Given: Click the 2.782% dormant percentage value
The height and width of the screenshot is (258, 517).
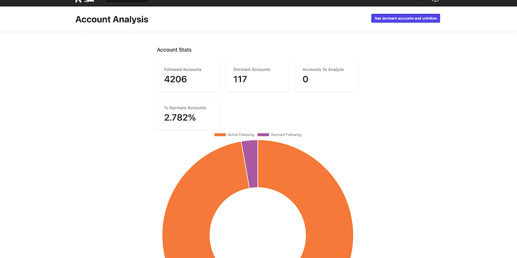Looking at the screenshot, I should click(x=180, y=117).
